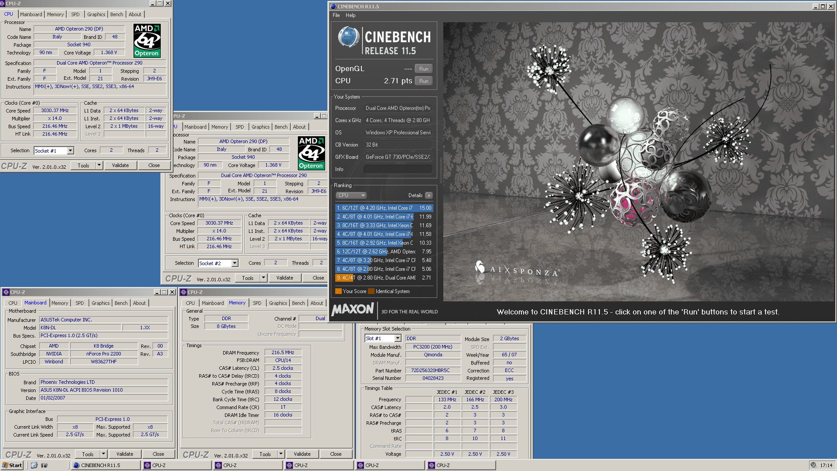Open the Start menu
The image size is (837, 471).
click(x=12, y=465)
